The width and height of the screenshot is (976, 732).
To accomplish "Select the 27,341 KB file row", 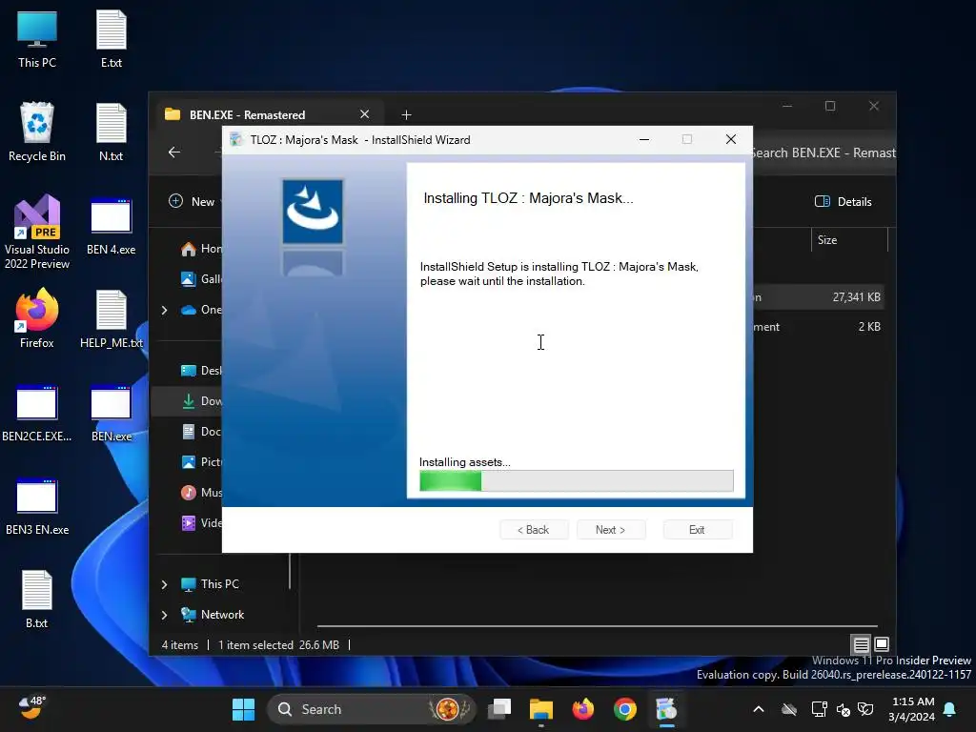I will click(x=817, y=297).
